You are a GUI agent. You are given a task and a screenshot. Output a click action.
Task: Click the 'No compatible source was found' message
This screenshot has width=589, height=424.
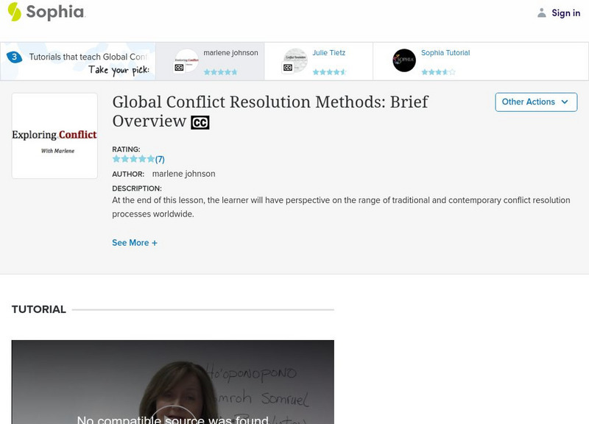[173, 420]
